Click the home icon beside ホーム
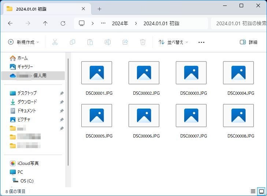 coord(13,58)
